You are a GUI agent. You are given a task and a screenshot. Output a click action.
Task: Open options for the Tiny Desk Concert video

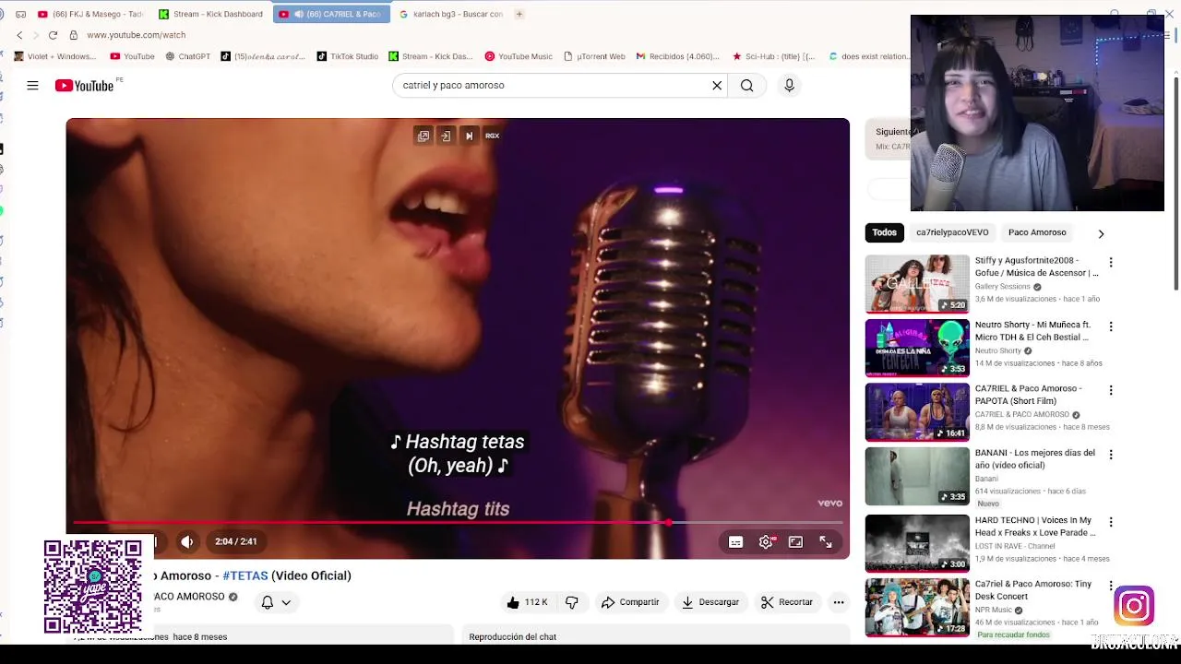[x=1111, y=586]
